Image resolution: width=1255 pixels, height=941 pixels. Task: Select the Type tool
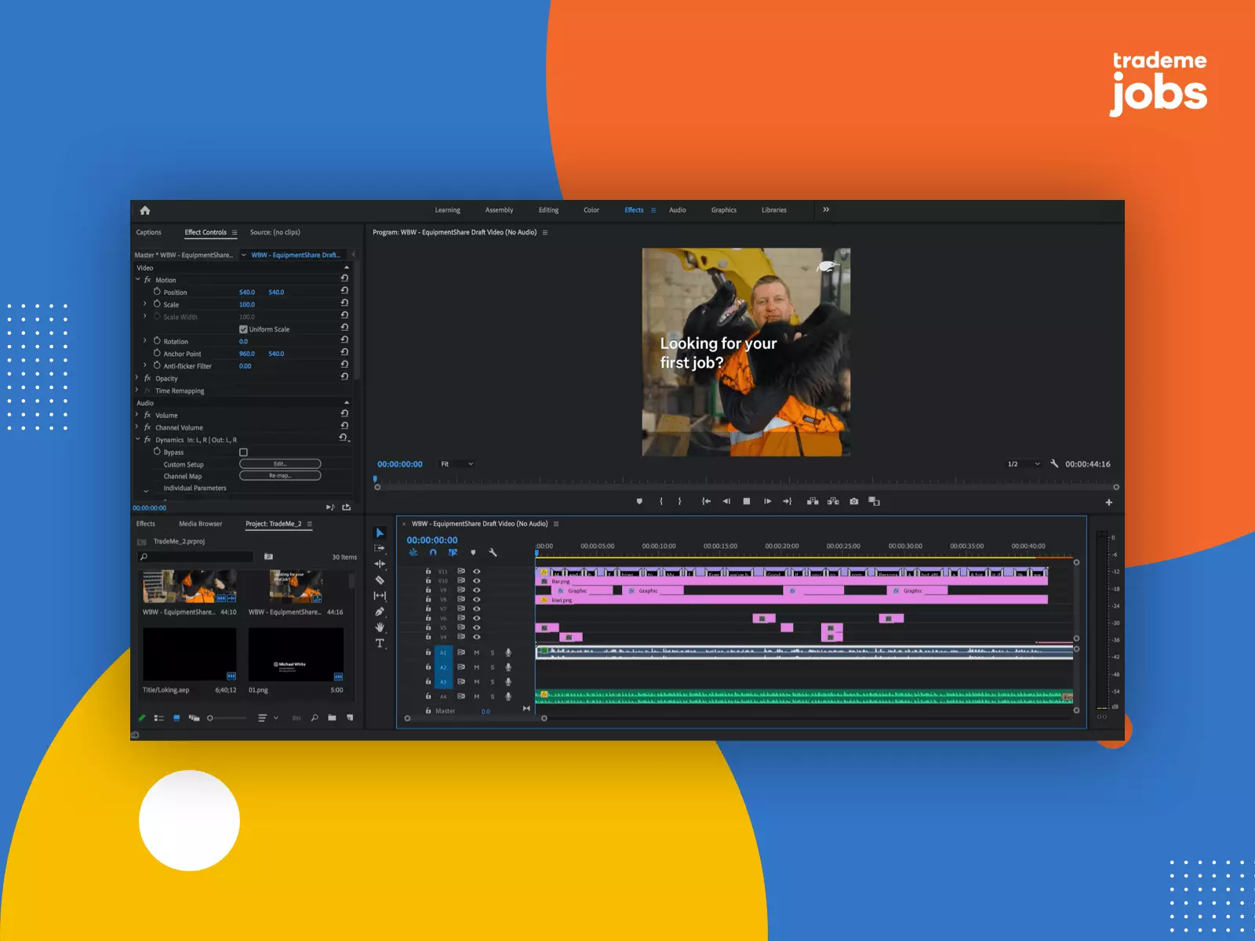point(380,643)
